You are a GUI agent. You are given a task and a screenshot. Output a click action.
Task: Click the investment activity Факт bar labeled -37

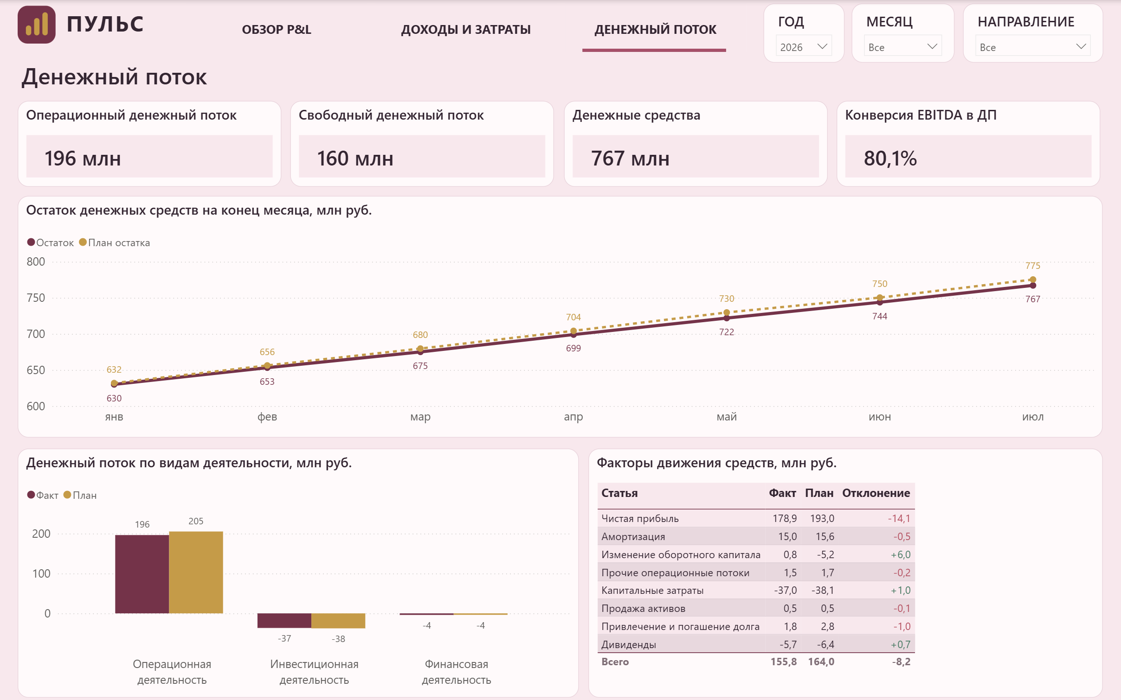click(x=284, y=621)
